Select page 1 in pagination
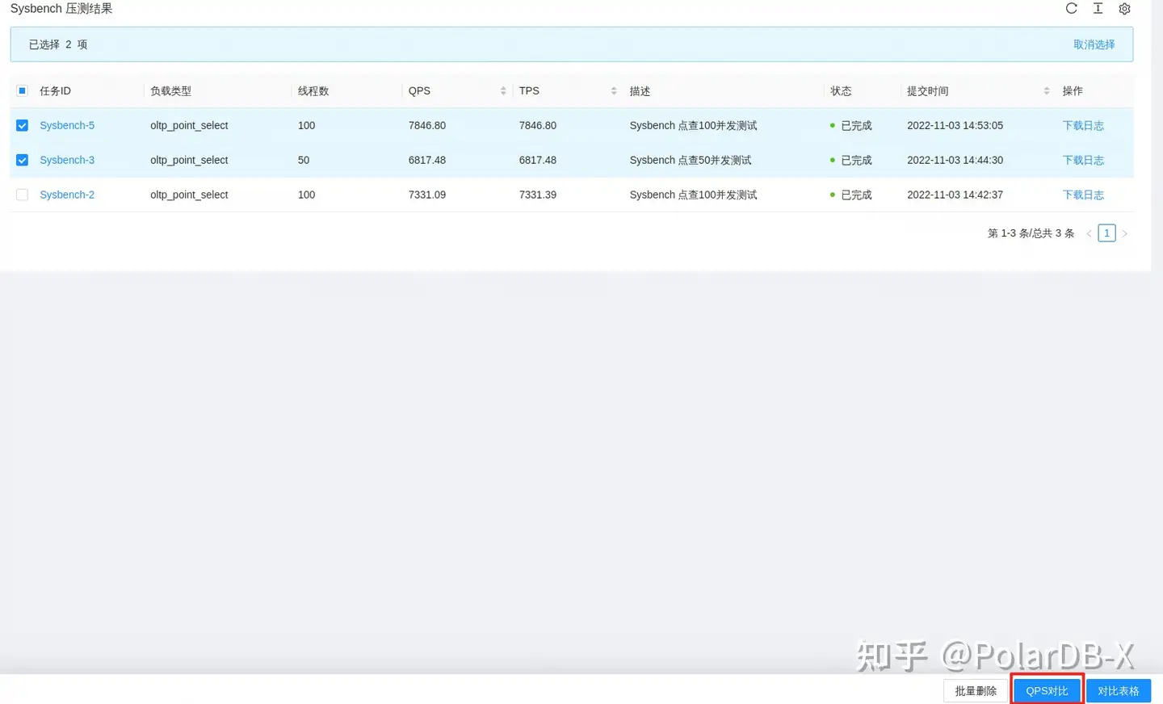Screen dimensions: 1163x704 [x=1106, y=233]
